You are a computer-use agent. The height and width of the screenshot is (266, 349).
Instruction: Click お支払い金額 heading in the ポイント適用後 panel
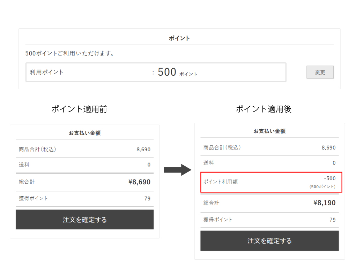tap(269, 131)
